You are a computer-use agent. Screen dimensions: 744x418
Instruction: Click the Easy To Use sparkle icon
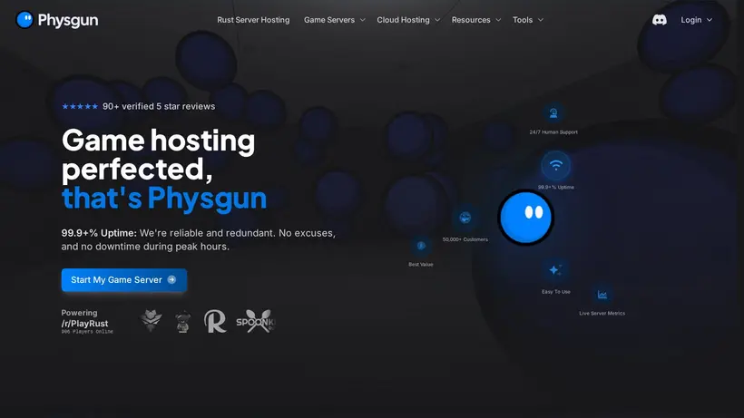[555, 270]
